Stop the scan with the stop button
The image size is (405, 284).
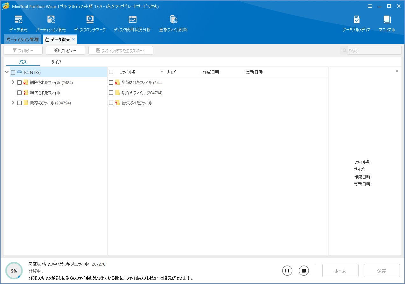(304, 271)
